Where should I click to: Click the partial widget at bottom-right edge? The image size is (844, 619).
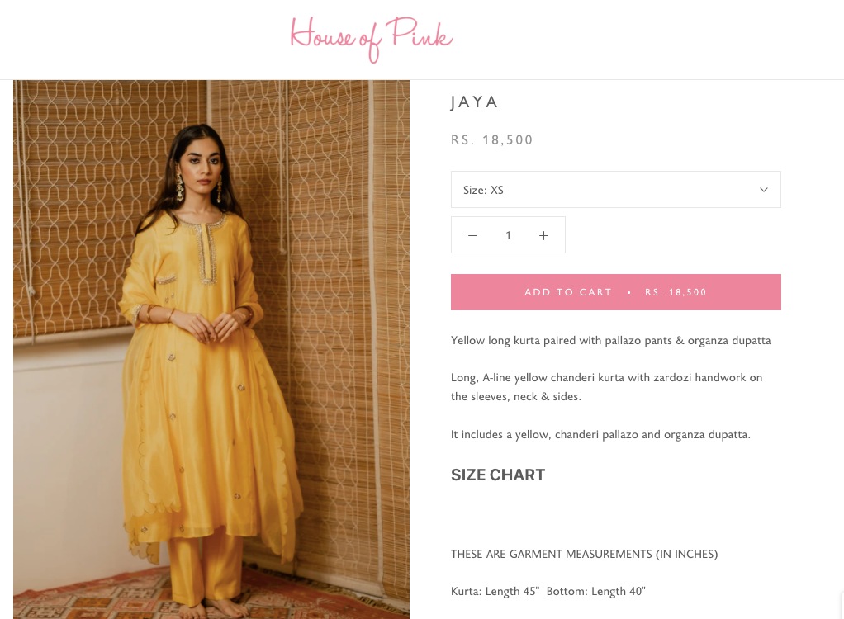842,605
